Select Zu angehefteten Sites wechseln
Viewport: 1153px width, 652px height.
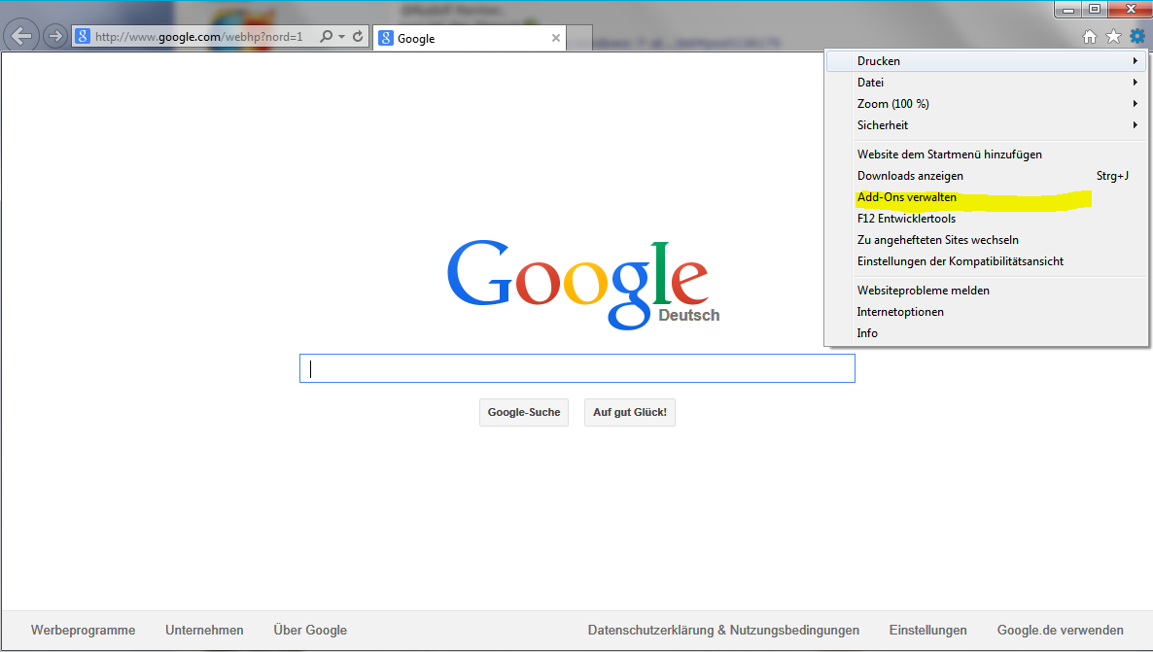pos(986,240)
